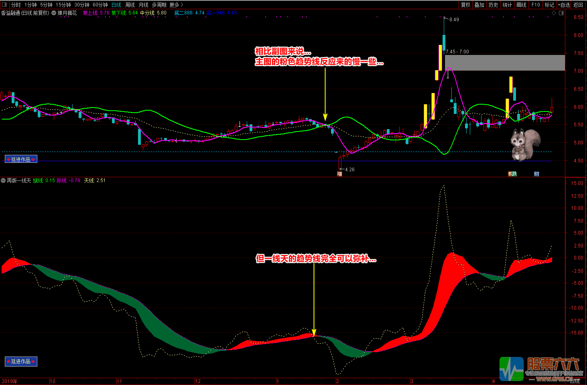Select the 60分钟 period tab
Screen dimensions: 587x385
(x=100, y=5)
